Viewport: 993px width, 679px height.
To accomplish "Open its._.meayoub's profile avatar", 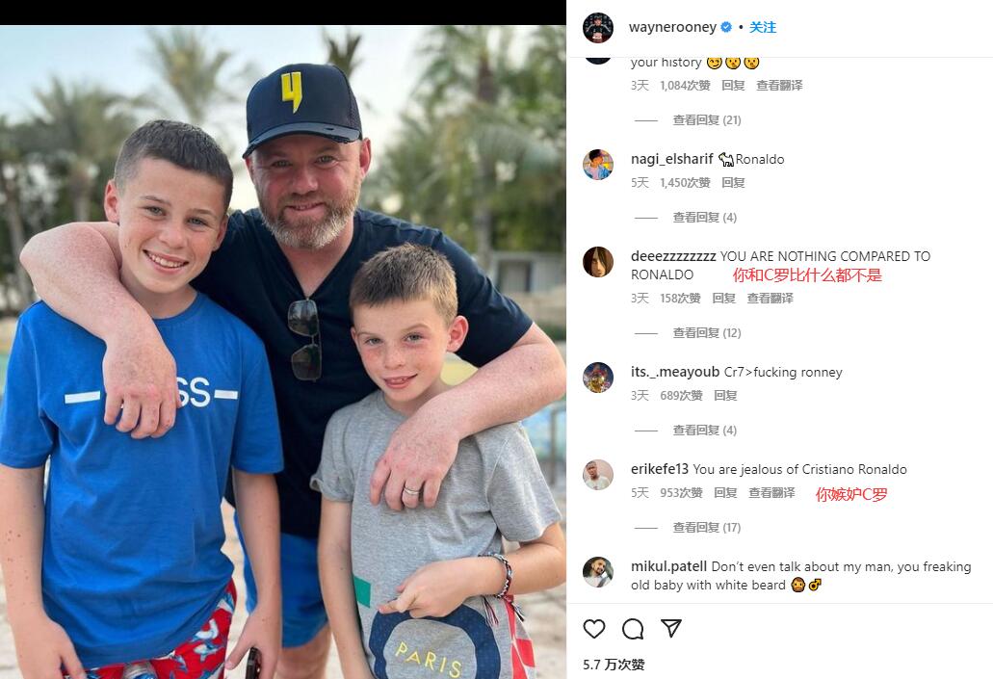I will point(598,378).
